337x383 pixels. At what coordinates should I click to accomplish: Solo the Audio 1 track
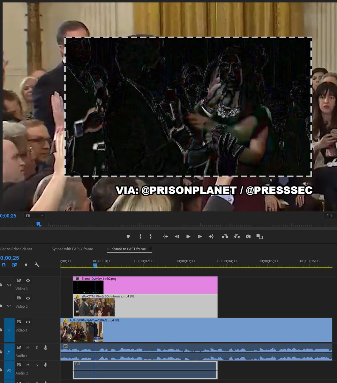point(37,347)
